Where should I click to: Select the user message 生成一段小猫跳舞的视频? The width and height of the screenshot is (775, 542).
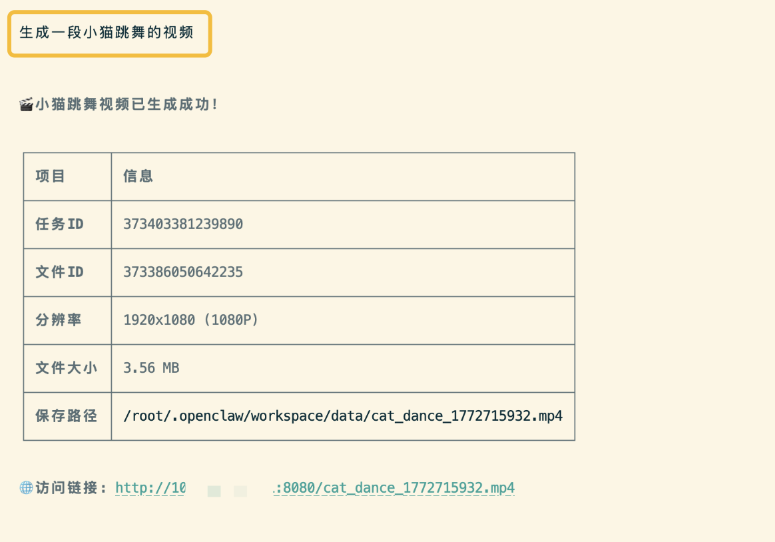[x=107, y=33]
